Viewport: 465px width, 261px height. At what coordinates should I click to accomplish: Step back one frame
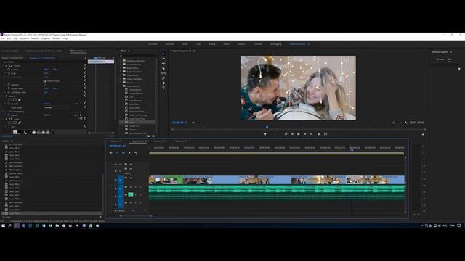tap(292, 134)
